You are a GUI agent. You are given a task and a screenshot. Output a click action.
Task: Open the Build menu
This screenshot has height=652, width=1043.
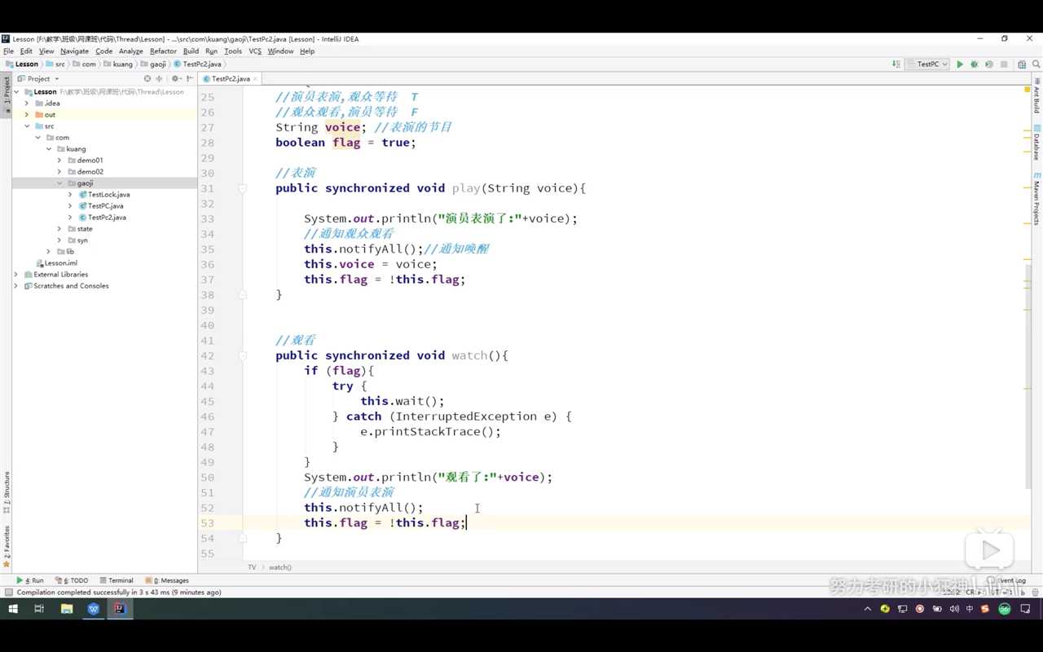tap(191, 51)
